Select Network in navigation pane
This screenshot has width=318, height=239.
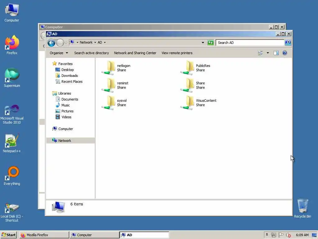[x=70, y=141]
